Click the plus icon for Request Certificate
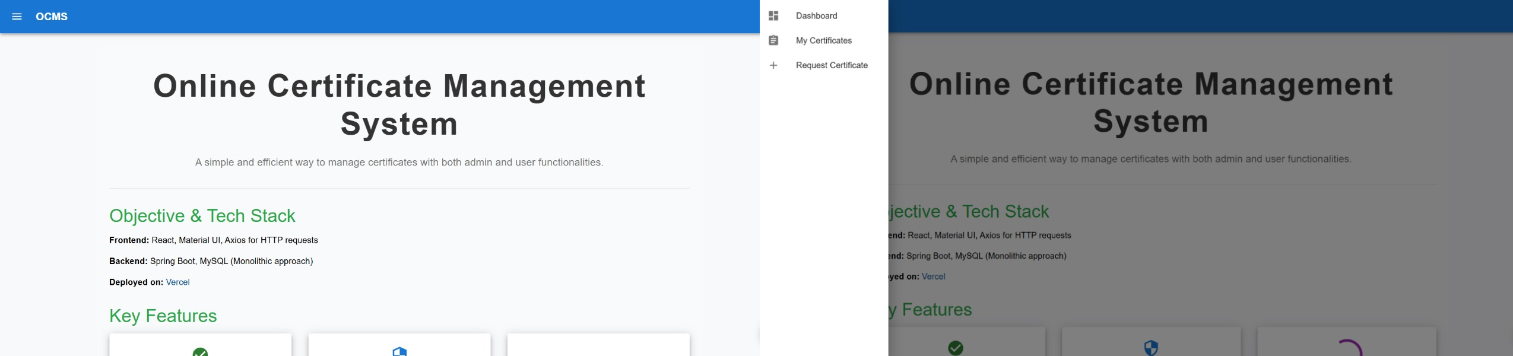1513x356 pixels. click(x=773, y=65)
